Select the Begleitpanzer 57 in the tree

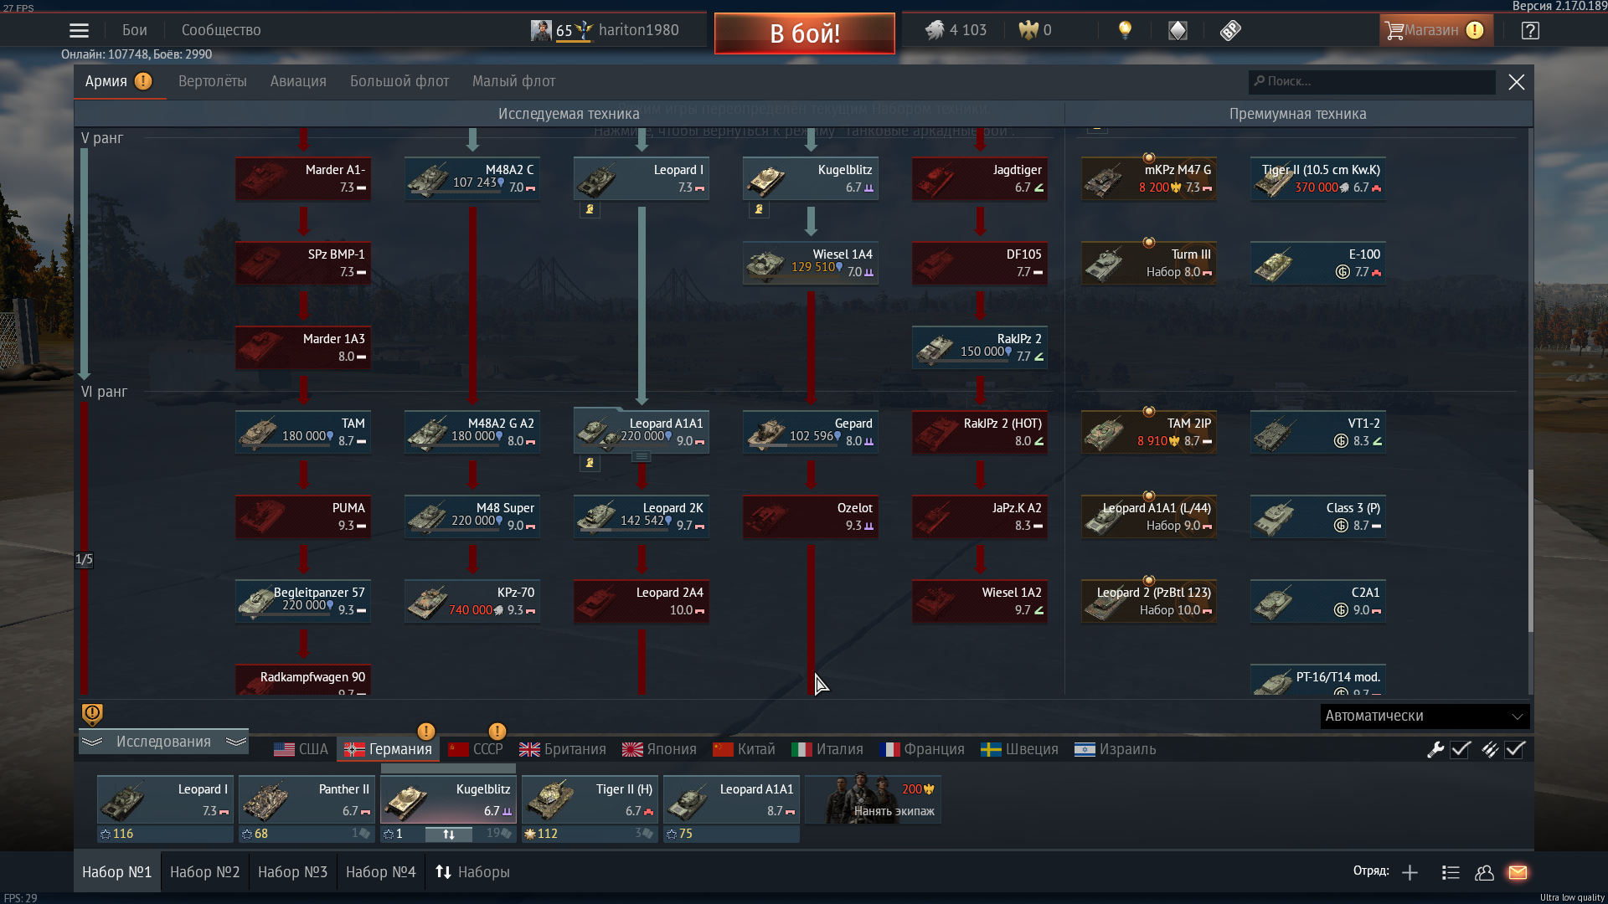coord(303,602)
